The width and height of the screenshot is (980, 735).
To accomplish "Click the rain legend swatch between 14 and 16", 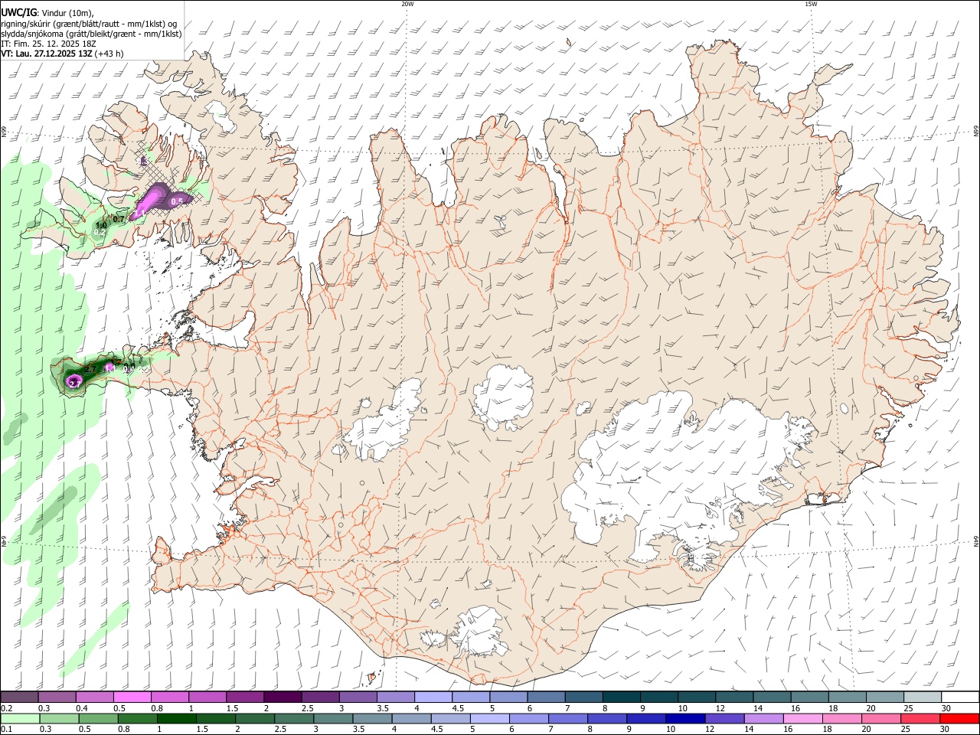I will coord(763,718).
